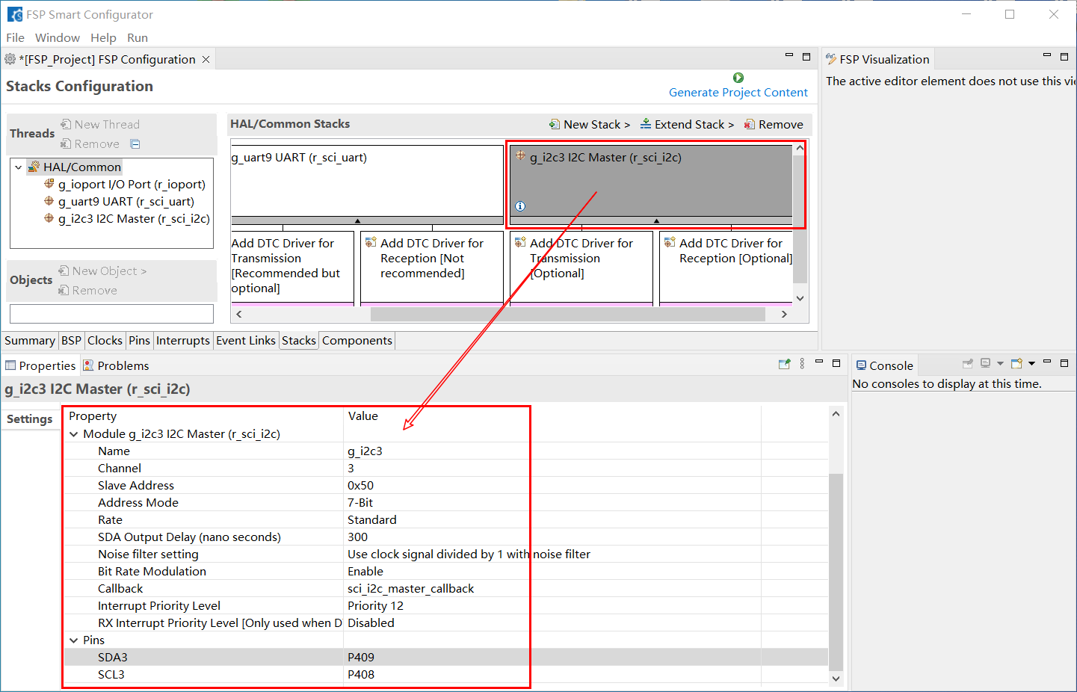Click the Slave Address value 0x50

pyautogui.click(x=360, y=485)
